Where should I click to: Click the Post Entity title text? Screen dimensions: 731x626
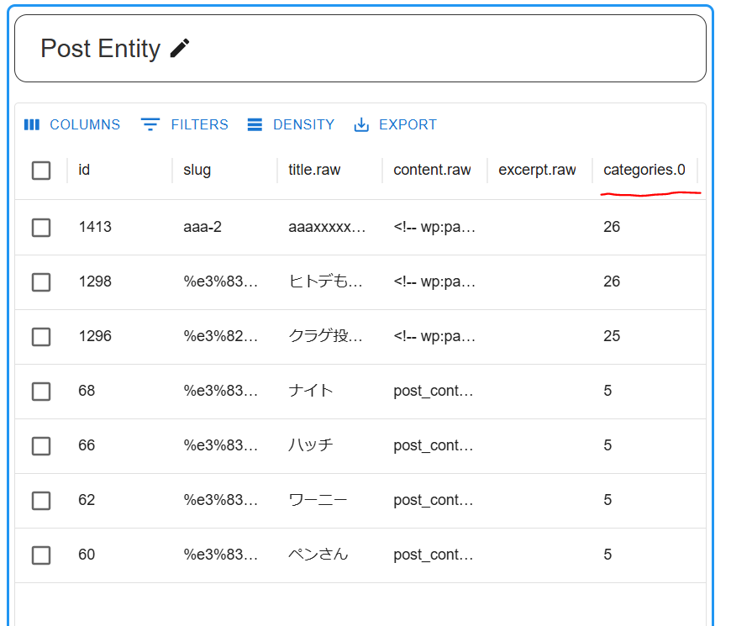pyautogui.click(x=100, y=49)
